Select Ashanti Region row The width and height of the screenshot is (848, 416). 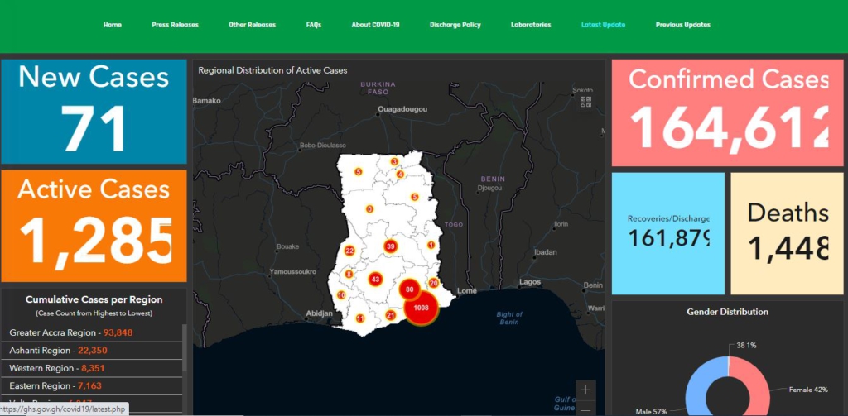click(92, 351)
